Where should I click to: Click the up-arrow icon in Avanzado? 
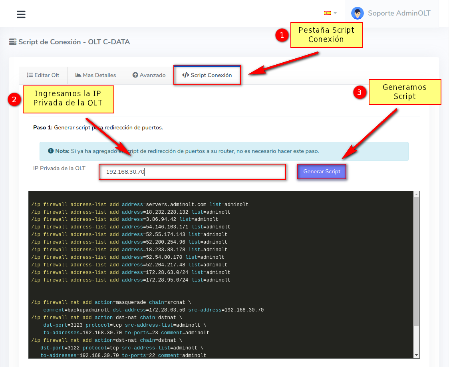(x=135, y=75)
